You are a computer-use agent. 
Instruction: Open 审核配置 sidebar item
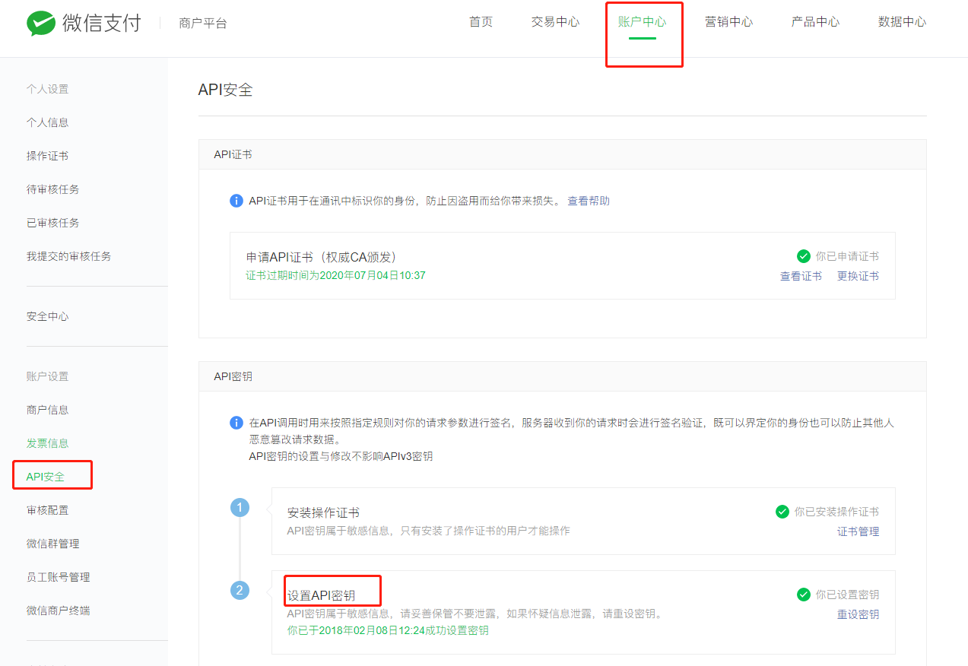point(47,510)
